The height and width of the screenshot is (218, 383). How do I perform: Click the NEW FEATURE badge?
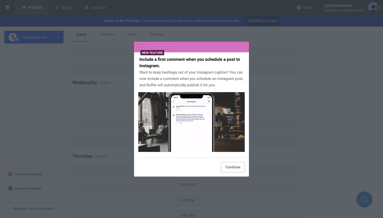(x=152, y=53)
